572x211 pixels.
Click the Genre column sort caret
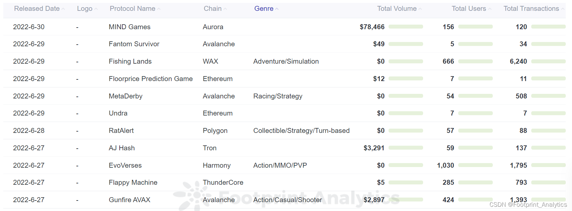(277, 9)
